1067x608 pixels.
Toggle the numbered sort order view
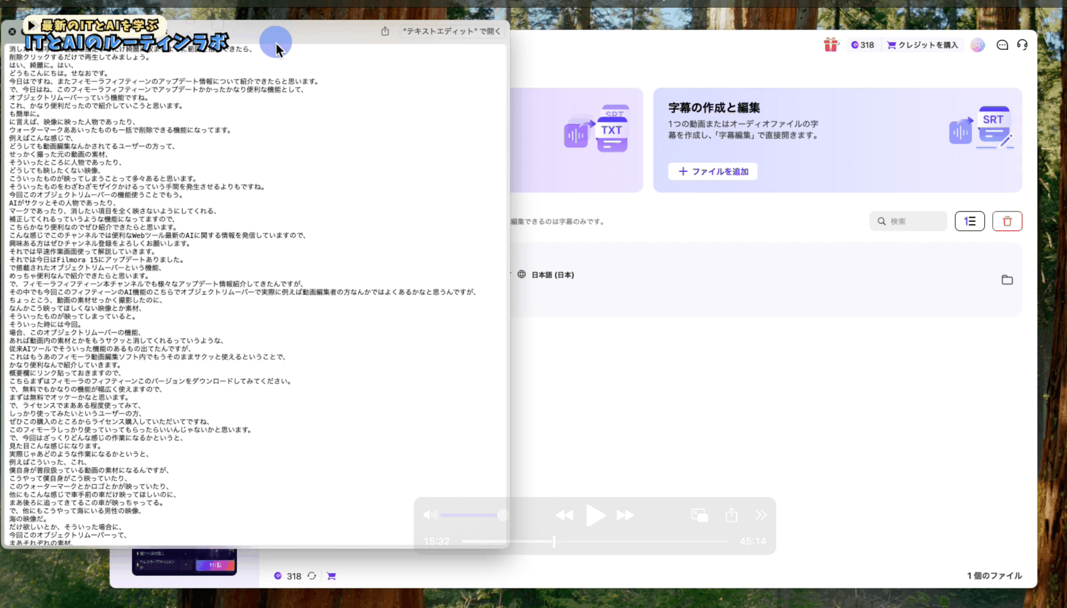[x=969, y=221]
